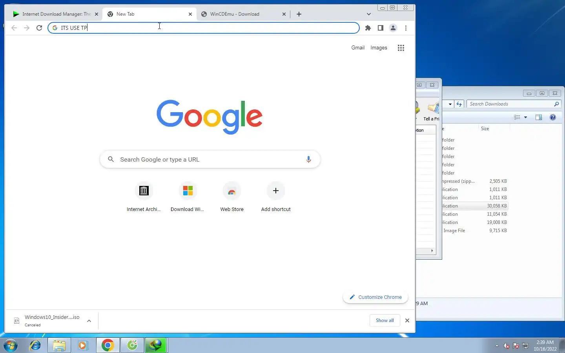
Task: Open the Chrome profile avatar
Action: click(x=393, y=28)
